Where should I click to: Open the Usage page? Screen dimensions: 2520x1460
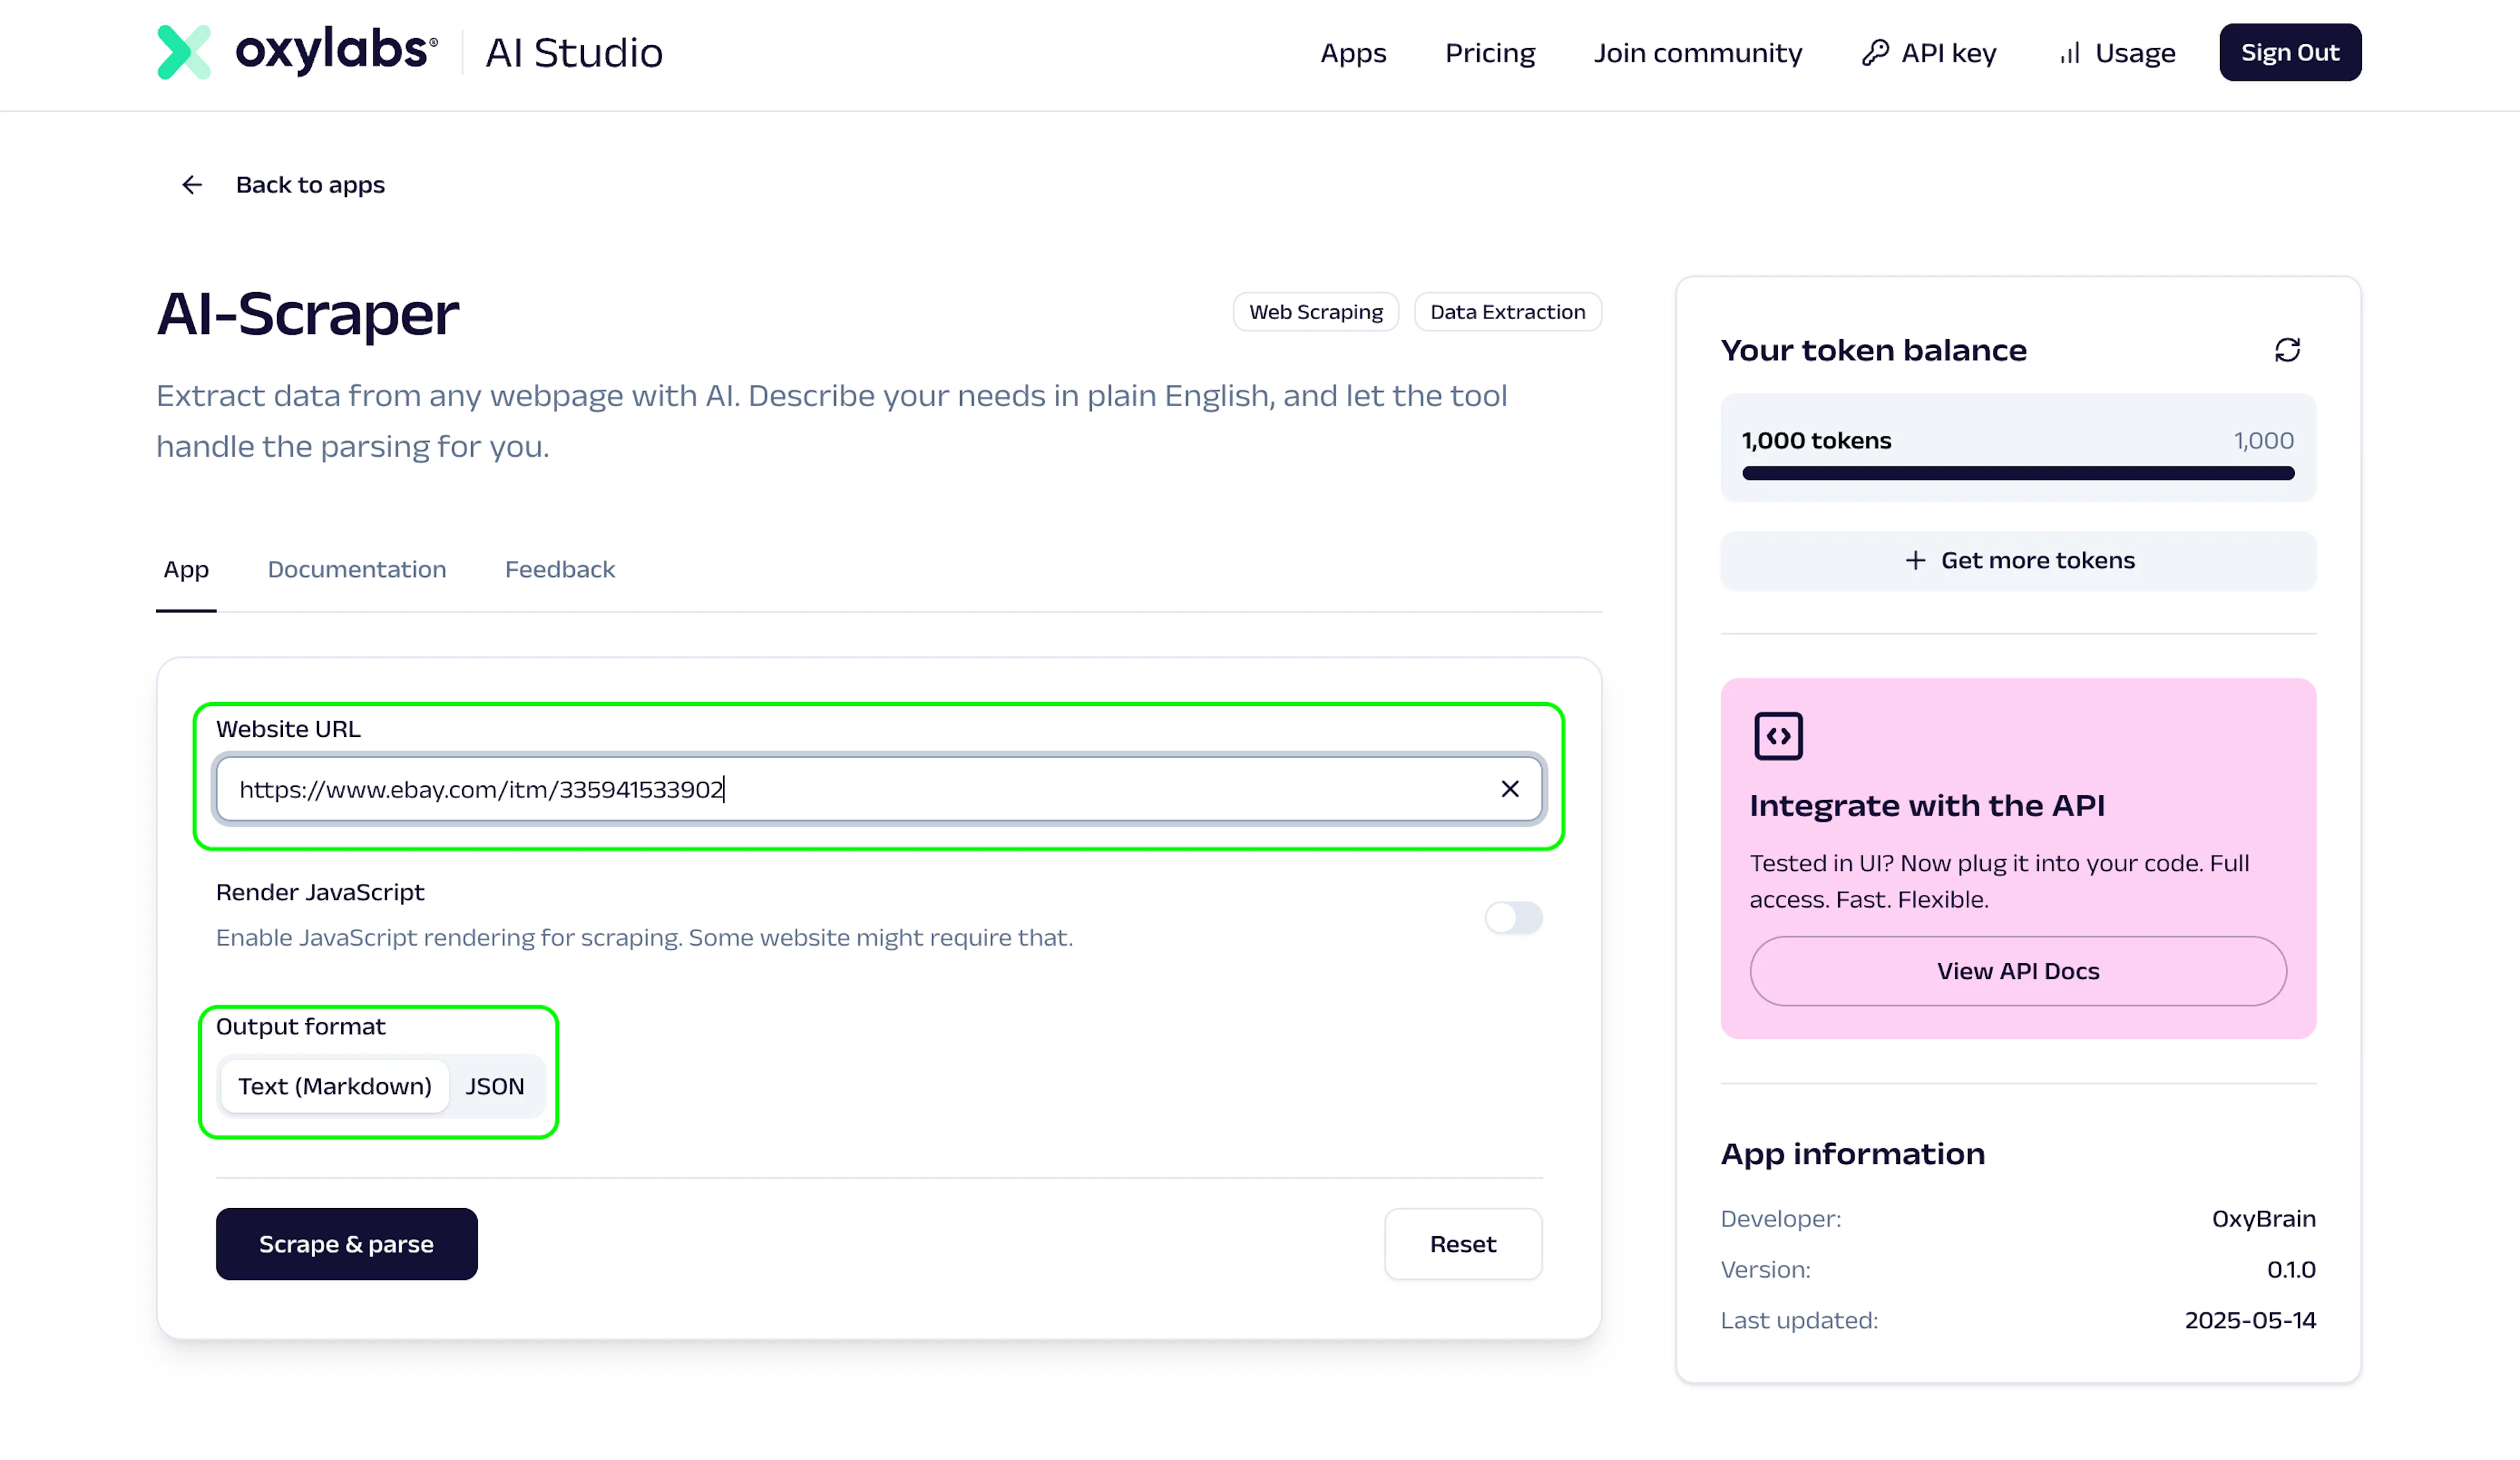[2117, 52]
